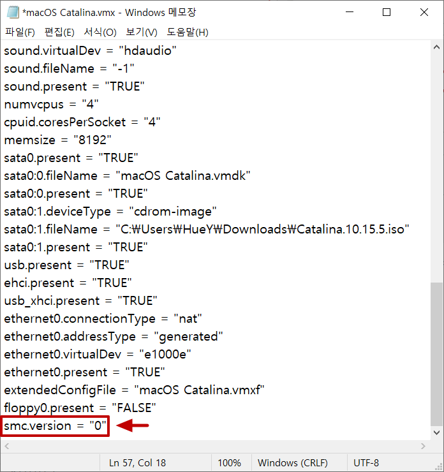
Task: Click the sound.fileName = "-1" line
Action: [x=69, y=69]
